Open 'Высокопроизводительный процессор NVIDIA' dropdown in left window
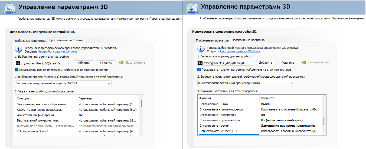The image size is (366, 149). 63,83
